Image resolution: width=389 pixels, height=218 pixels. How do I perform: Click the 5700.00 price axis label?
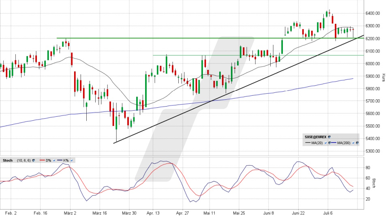click(x=373, y=101)
